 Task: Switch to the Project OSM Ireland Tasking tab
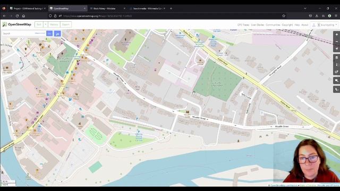click(x=28, y=8)
